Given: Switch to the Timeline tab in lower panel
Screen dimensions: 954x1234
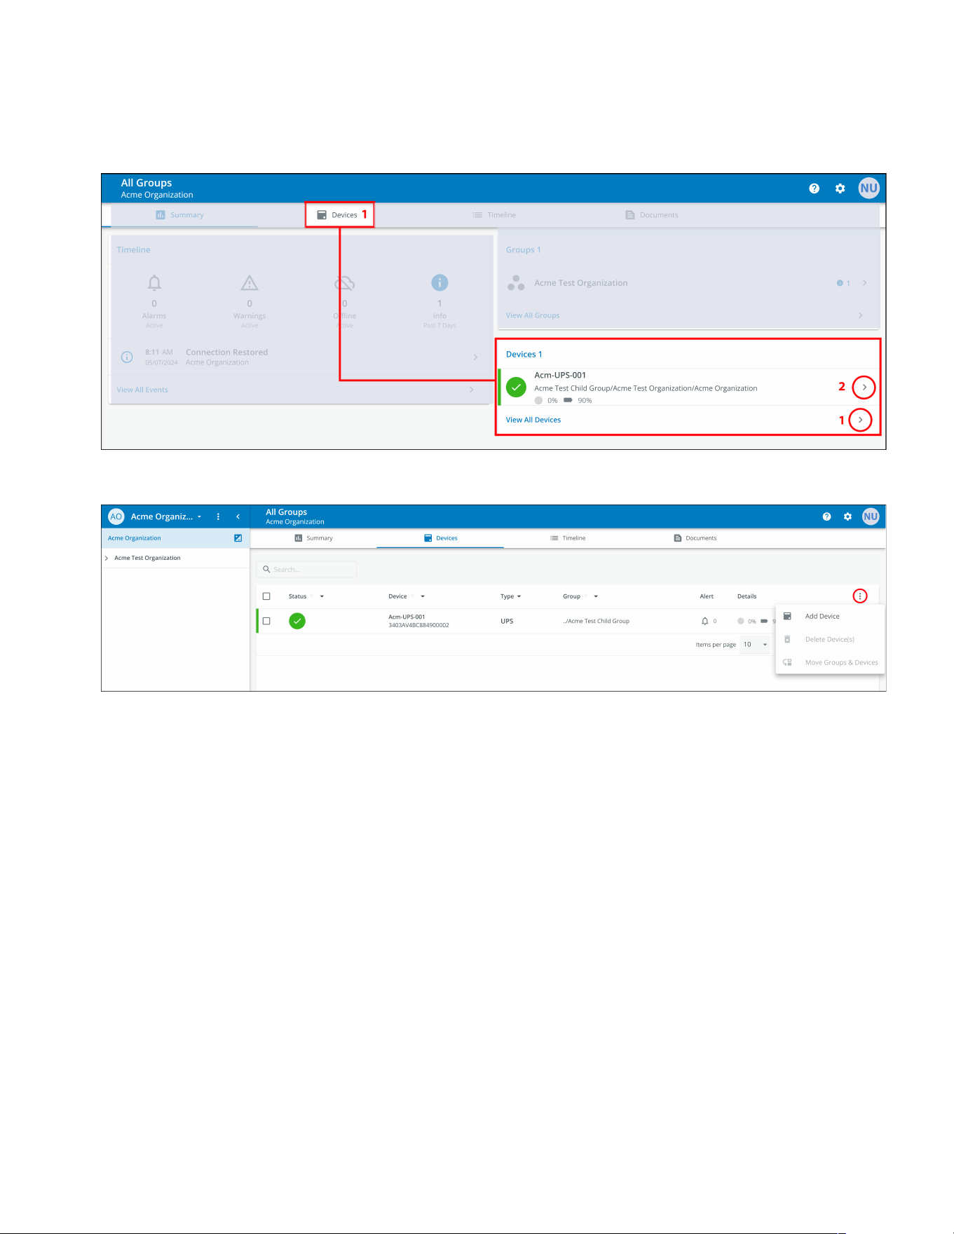Looking at the screenshot, I should (x=568, y=538).
